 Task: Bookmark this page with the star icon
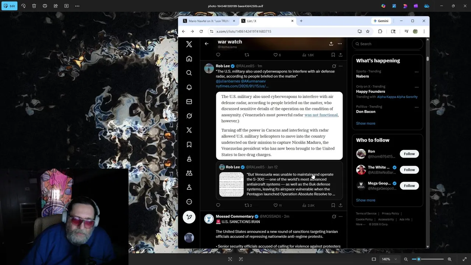[x=368, y=31]
